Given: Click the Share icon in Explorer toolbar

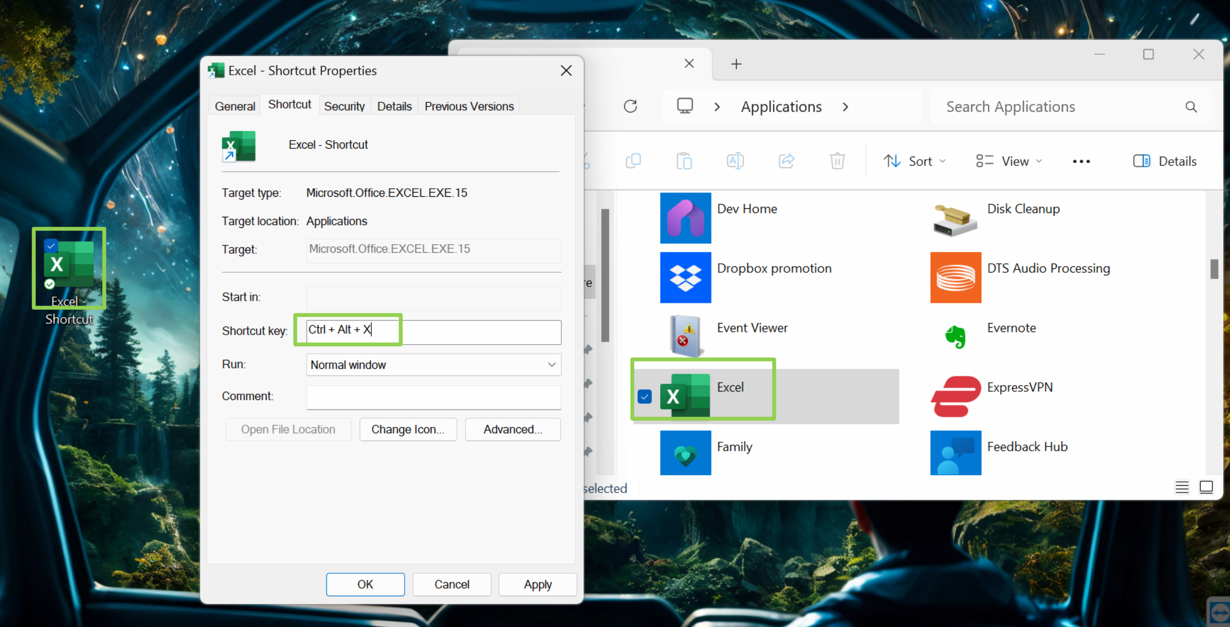Looking at the screenshot, I should pos(787,161).
